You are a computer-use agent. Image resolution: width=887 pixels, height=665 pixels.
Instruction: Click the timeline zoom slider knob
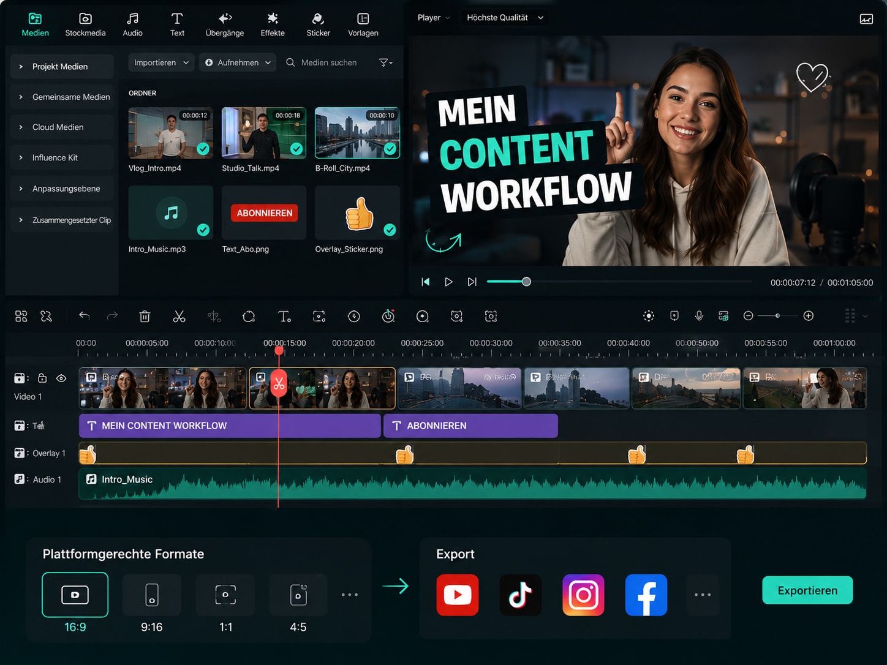click(x=777, y=315)
